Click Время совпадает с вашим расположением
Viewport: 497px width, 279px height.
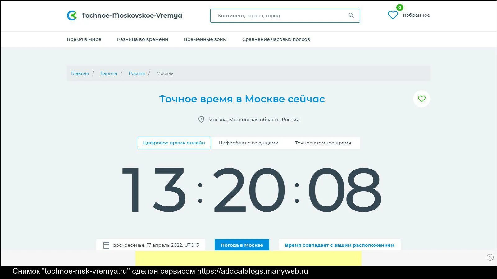click(340, 245)
